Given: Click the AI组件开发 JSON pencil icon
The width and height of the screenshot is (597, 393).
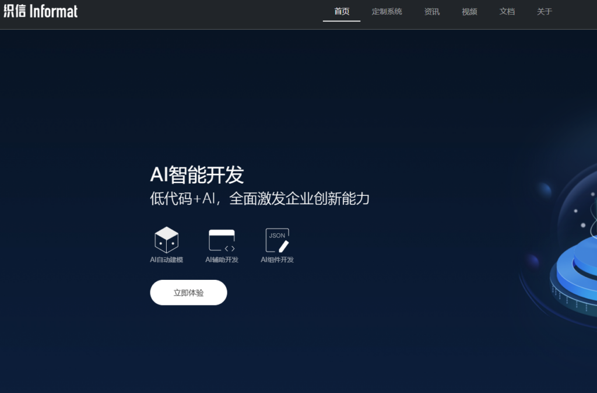Looking at the screenshot, I should click(276, 238).
